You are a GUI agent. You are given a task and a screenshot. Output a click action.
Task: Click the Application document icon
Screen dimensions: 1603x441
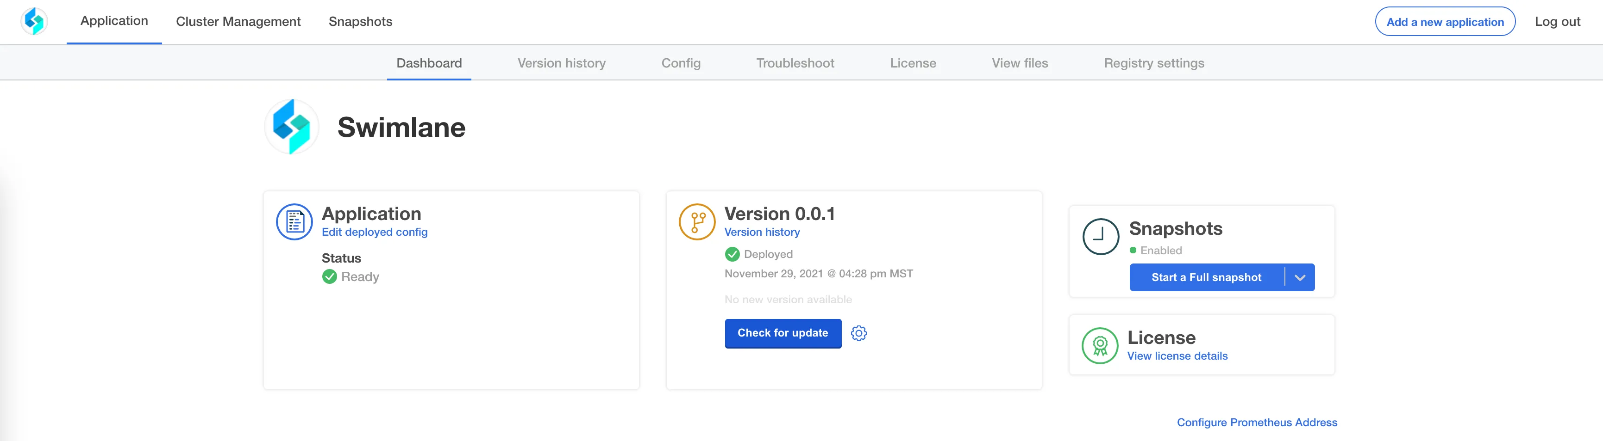click(x=294, y=222)
